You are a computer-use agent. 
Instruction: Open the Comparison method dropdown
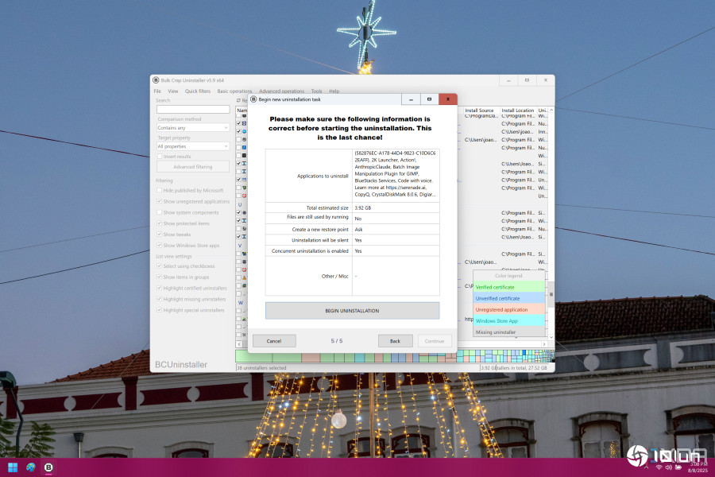(193, 127)
